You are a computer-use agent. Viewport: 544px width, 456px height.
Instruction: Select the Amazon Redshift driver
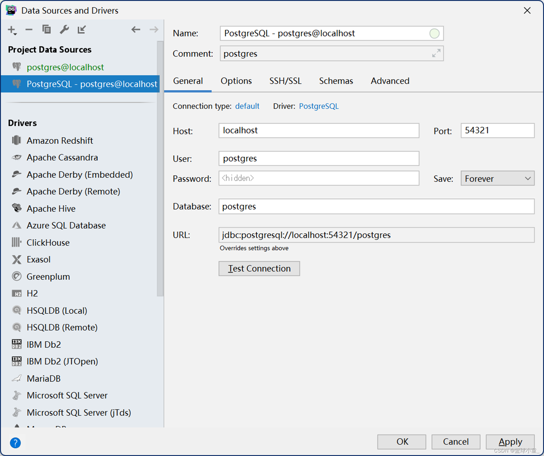(60, 140)
